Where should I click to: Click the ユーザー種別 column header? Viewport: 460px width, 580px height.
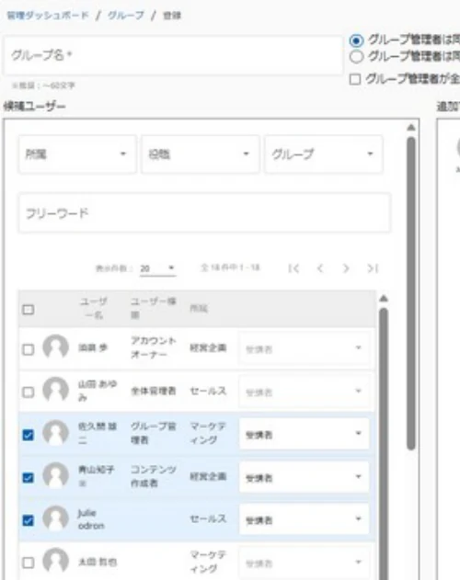coord(153,308)
